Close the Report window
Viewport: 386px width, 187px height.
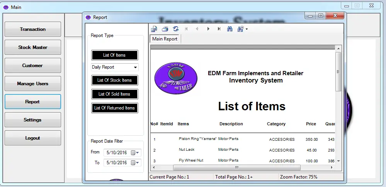[x=335, y=16]
